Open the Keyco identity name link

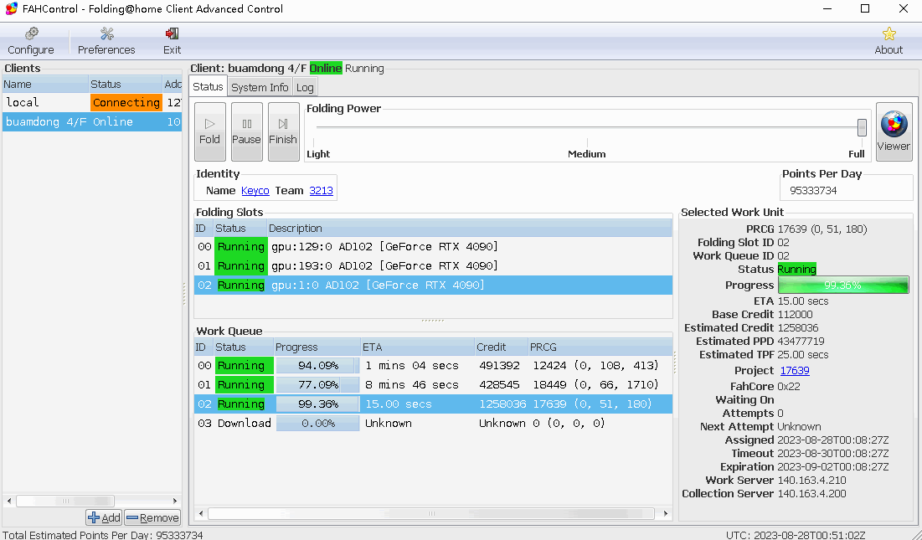(x=255, y=190)
